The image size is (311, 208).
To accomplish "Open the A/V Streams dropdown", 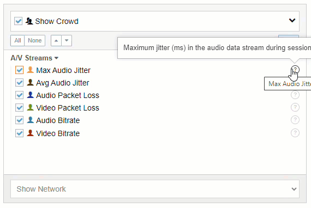I will [34, 58].
